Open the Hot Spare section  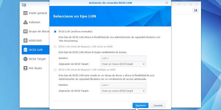(36, 68)
